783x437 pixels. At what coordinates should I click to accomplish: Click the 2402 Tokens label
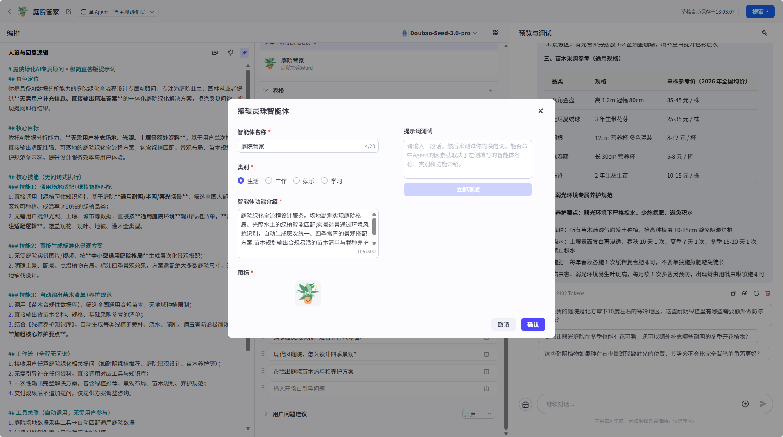[x=570, y=293]
